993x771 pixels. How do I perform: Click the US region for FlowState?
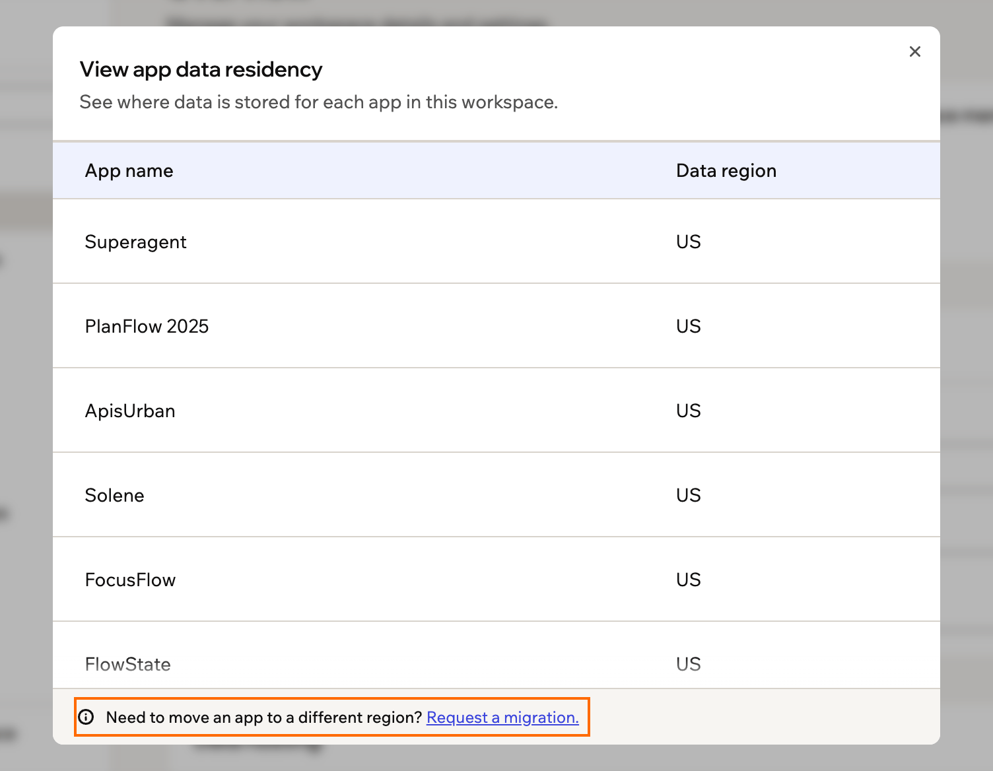click(689, 664)
